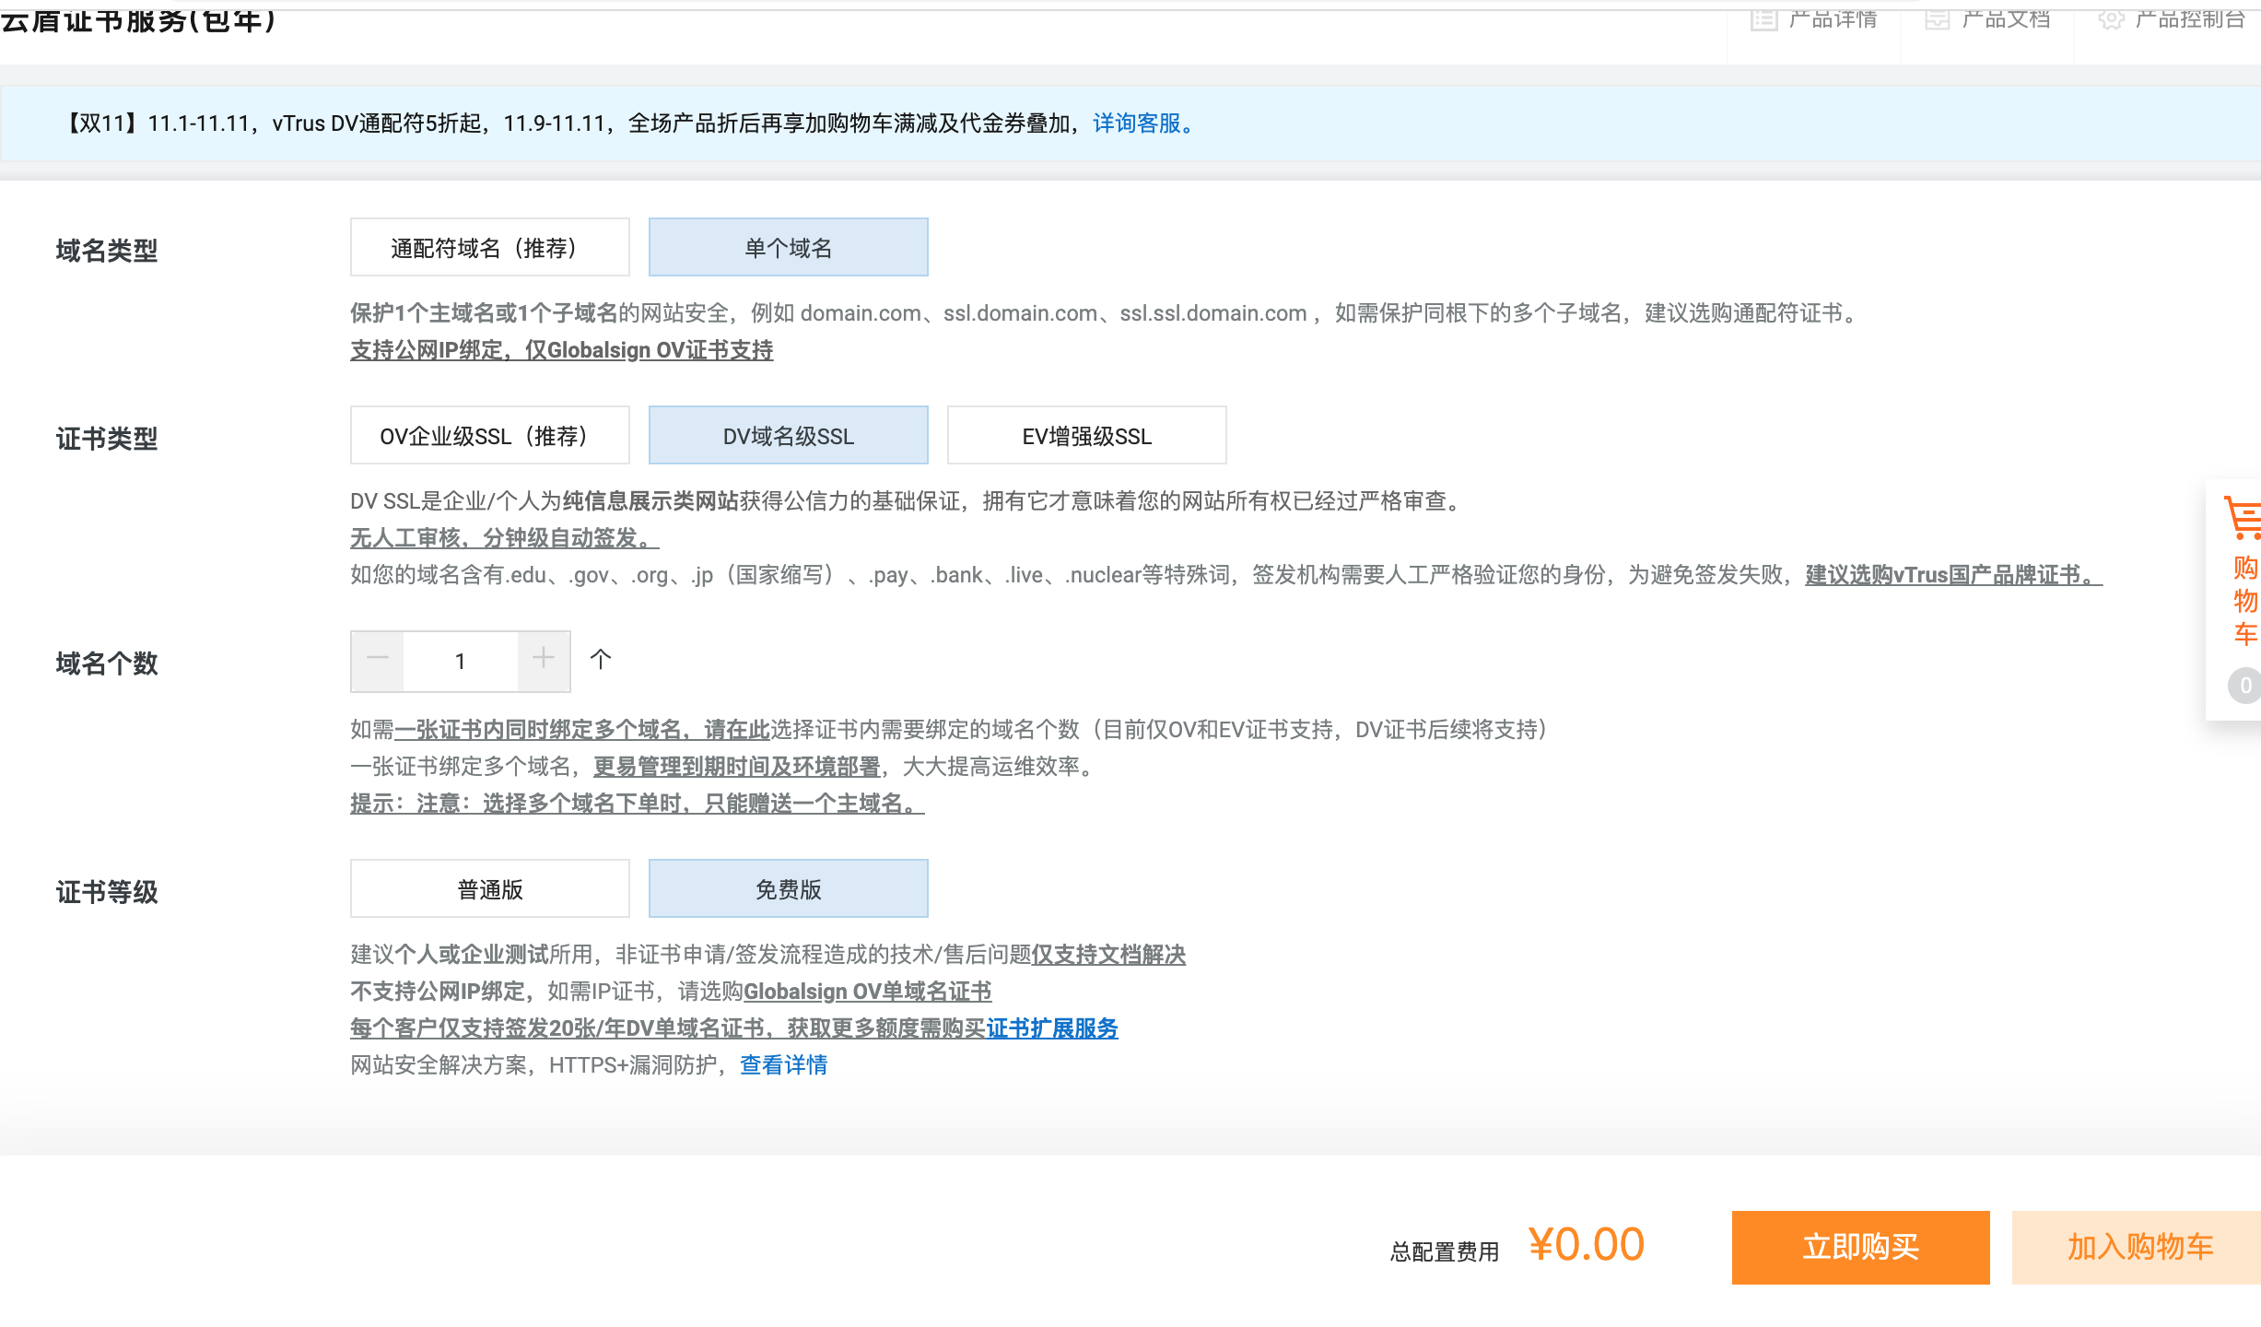
Task: Click 产品详情 text in header
Action: point(1833,18)
